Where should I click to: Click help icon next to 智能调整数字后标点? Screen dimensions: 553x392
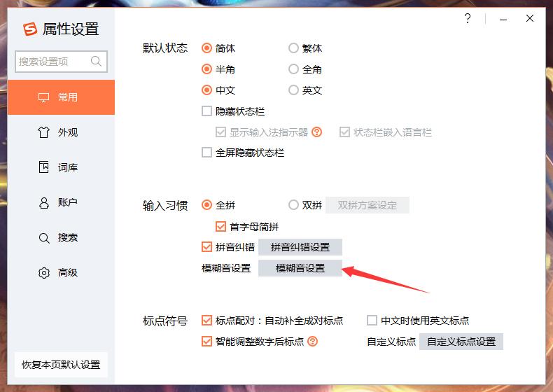[312, 341]
